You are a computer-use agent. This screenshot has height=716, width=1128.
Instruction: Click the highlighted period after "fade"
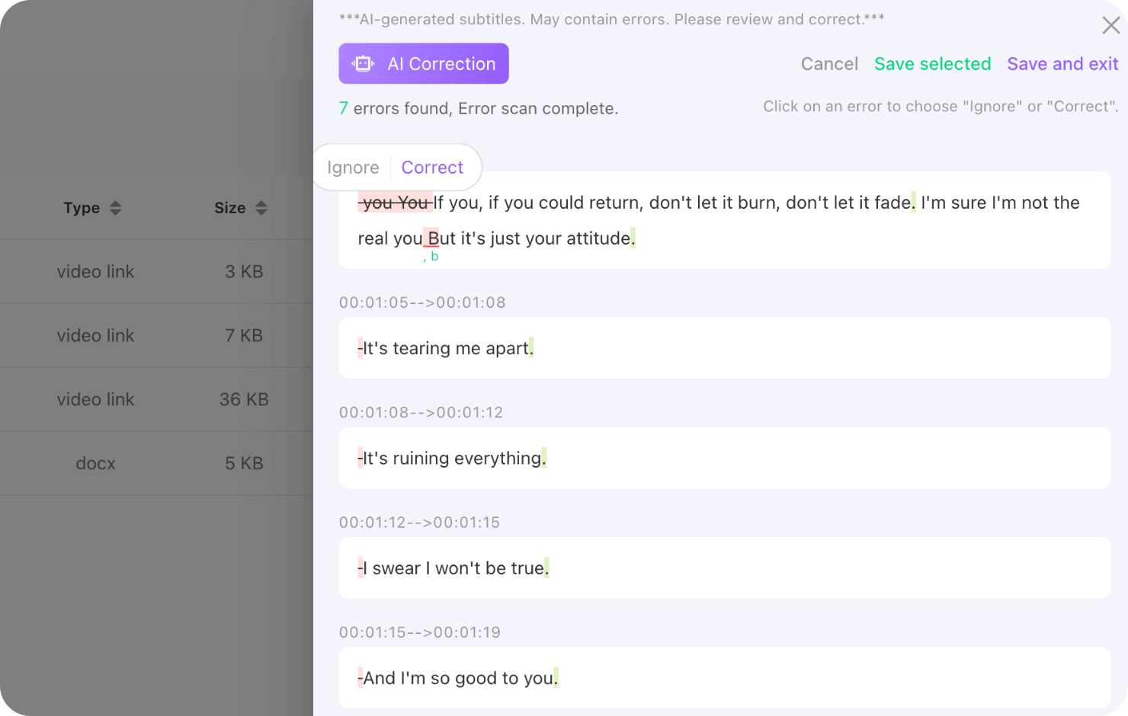(914, 203)
